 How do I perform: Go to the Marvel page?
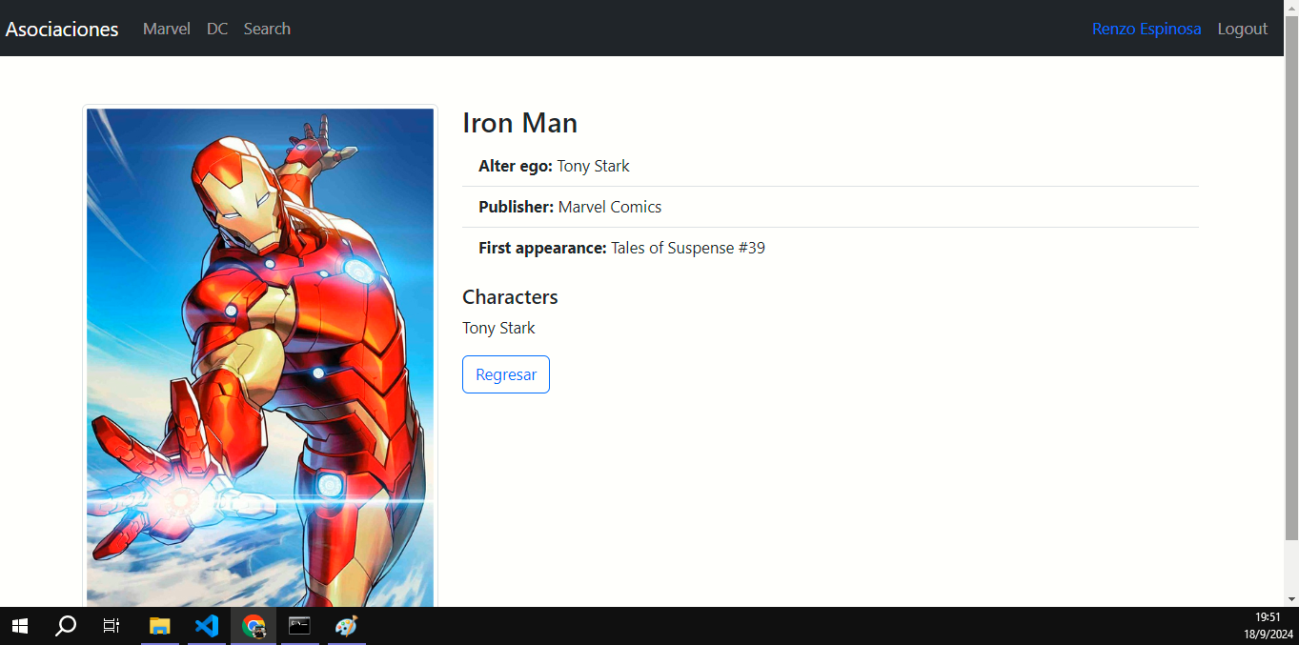pos(167,29)
